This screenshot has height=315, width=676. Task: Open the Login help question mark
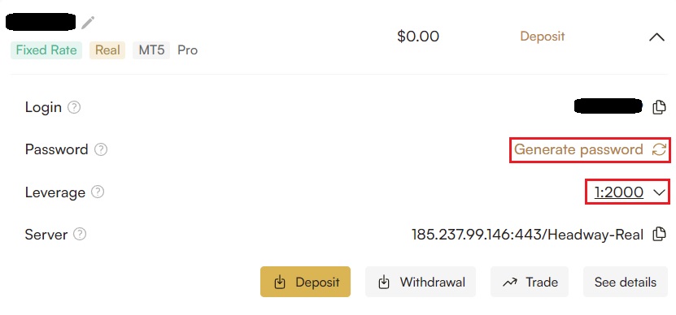74,106
